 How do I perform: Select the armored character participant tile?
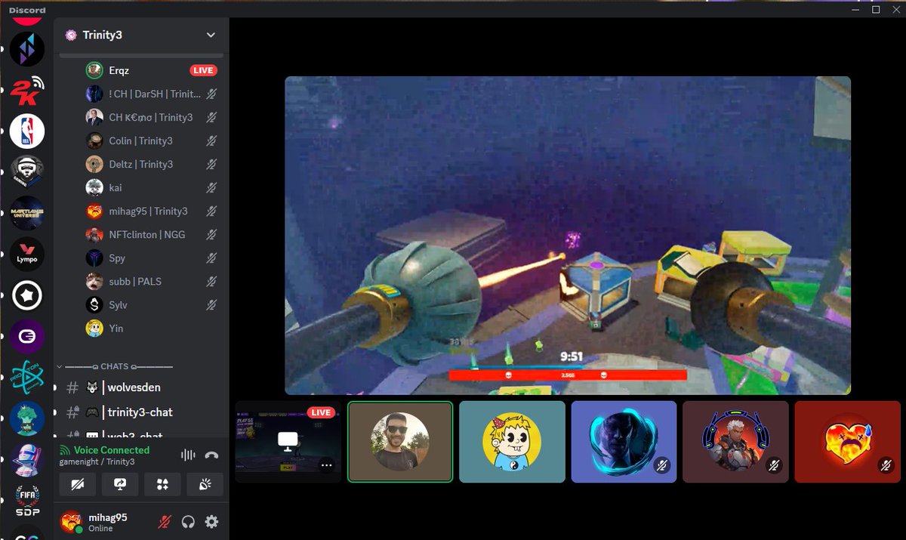click(x=735, y=442)
